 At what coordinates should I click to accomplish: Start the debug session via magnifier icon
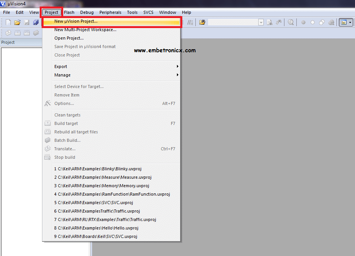(x=291, y=22)
